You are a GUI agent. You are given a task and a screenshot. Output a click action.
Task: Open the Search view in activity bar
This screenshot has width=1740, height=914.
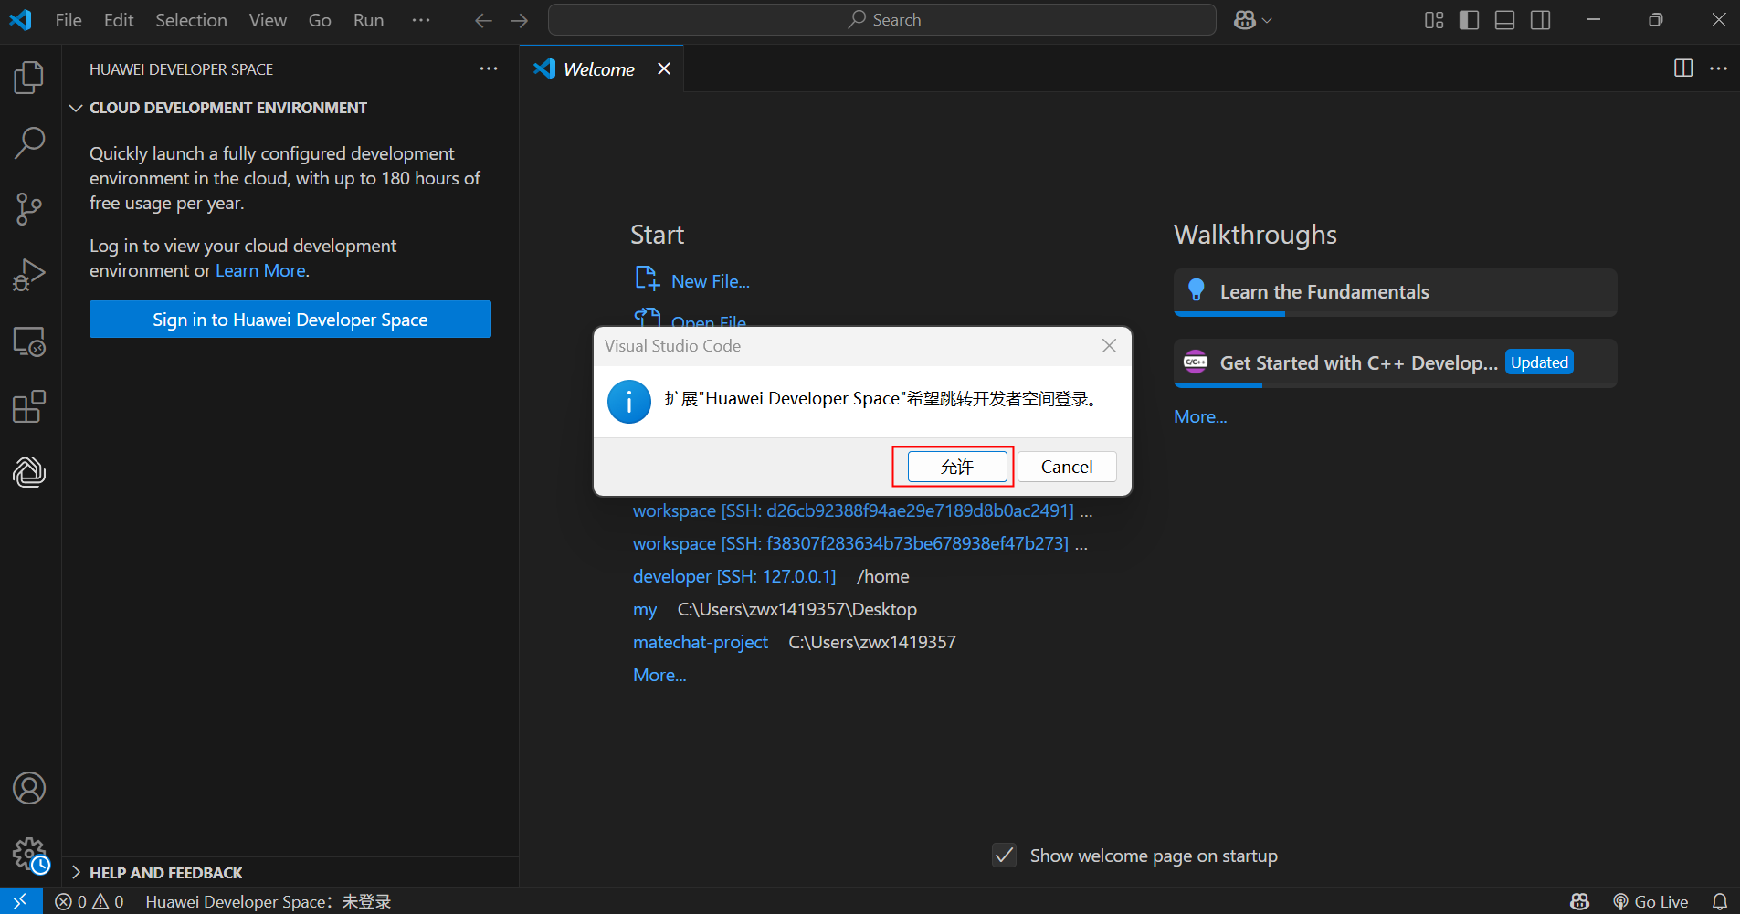pyautogui.click(x=29, y=143)
